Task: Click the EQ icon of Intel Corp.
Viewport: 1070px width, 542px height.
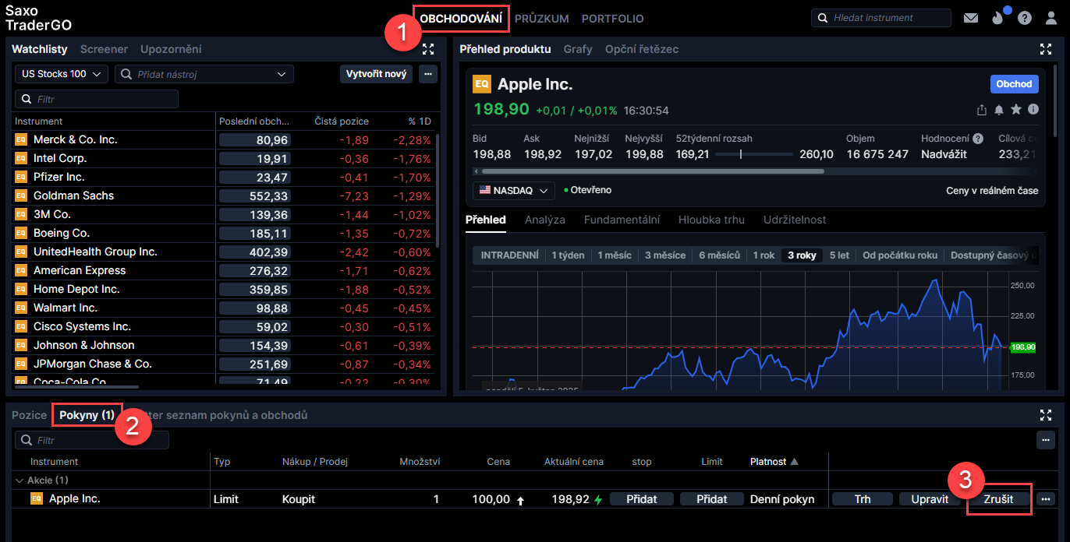Action: click(21, 158)
